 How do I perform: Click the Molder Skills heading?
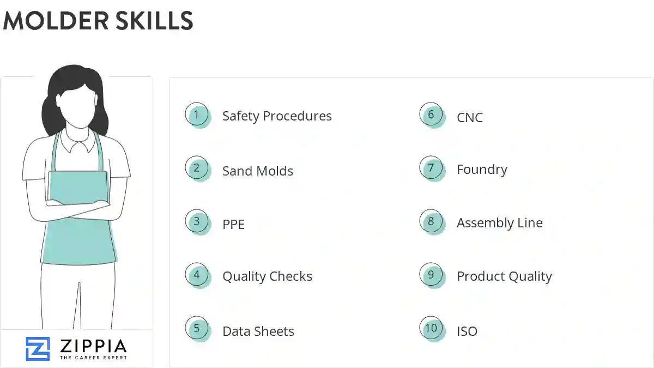pos(98,21)
